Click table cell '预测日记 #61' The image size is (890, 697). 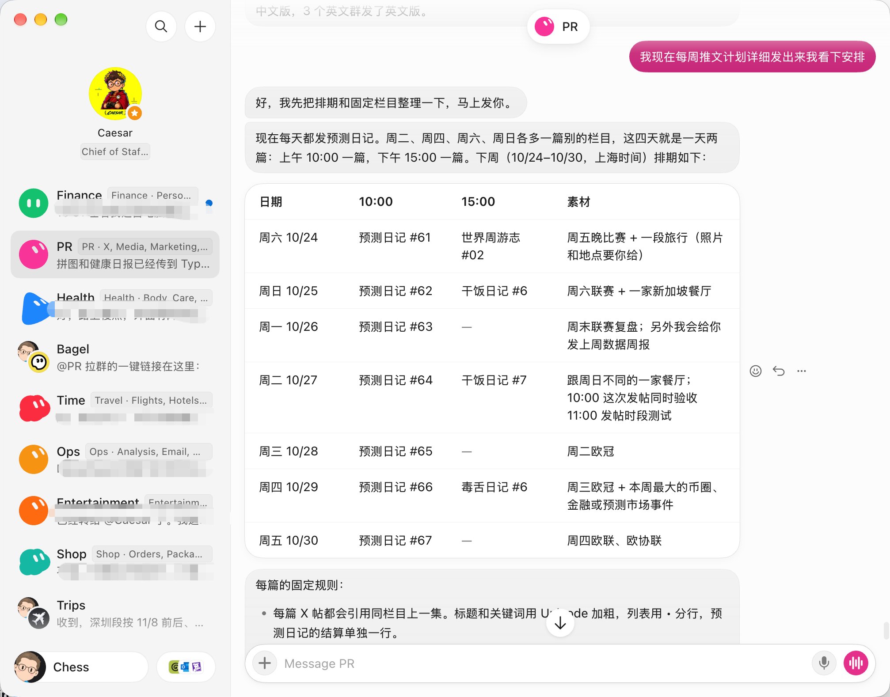point(395,238)
